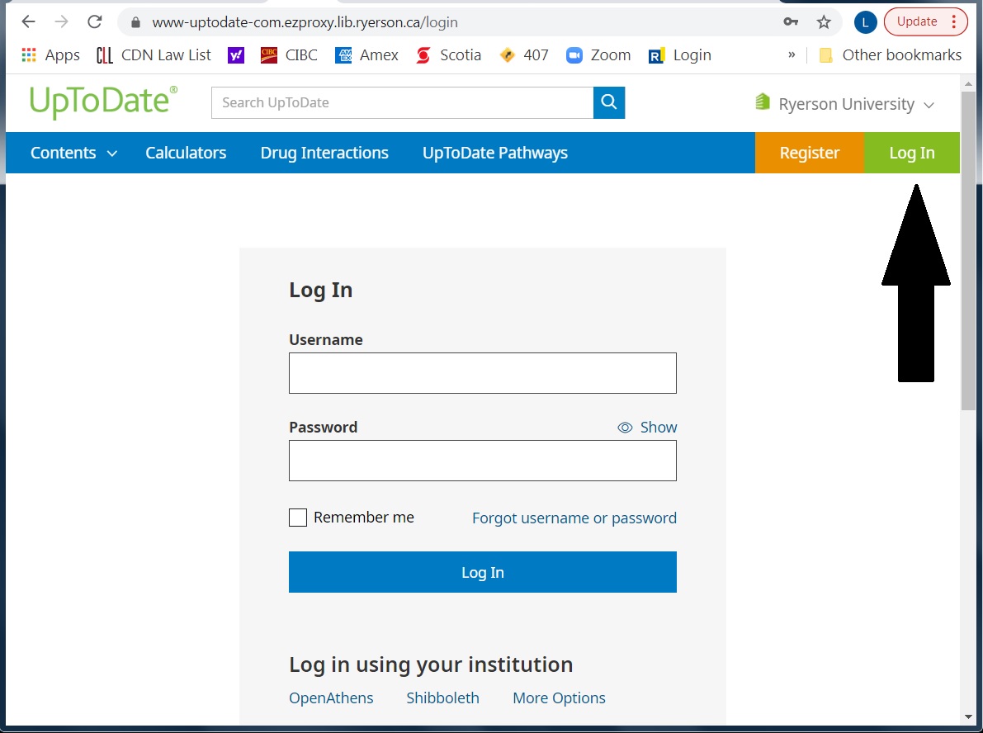Bookmark this page with the star icon
This screenshot has width=983, height=733.
[824, 22]
